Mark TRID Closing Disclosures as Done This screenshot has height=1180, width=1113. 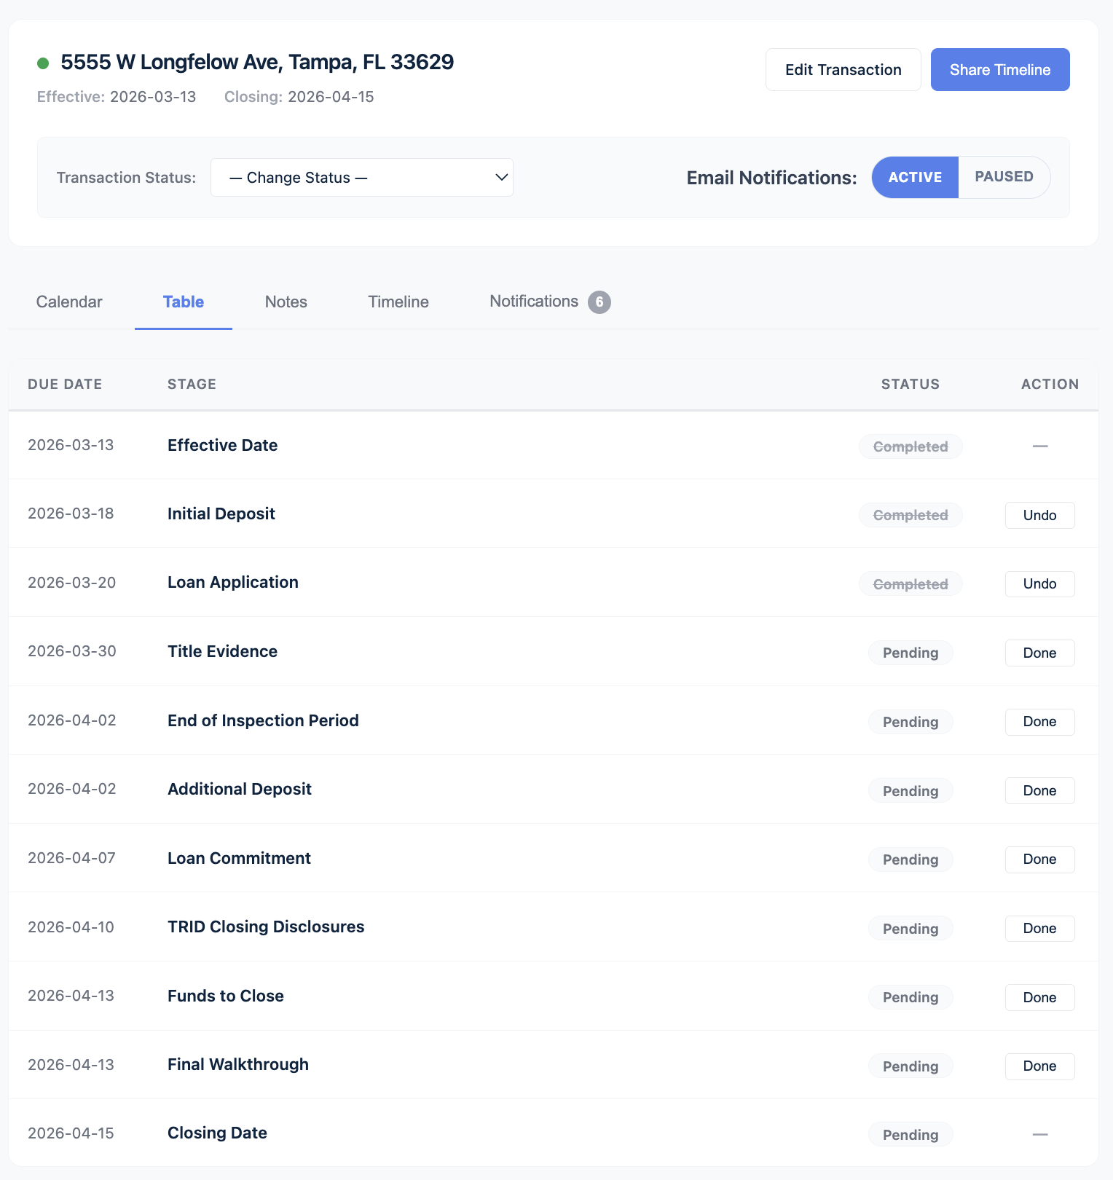point(1039,928)
